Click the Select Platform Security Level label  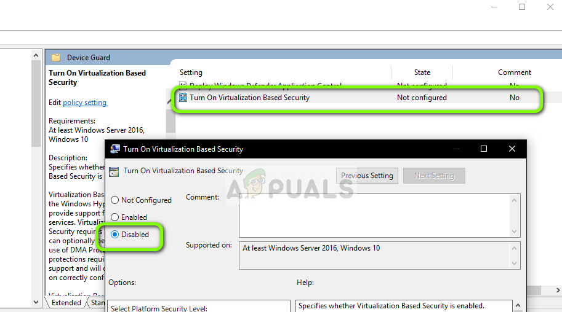(x=159, y=308)
